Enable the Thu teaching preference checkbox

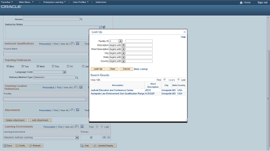(53, 66)
